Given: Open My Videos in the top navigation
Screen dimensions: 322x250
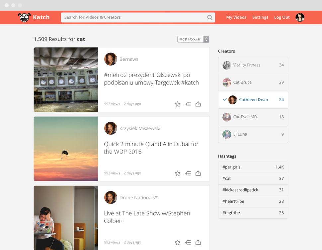Looking at the screenshot, I should 236,17.
